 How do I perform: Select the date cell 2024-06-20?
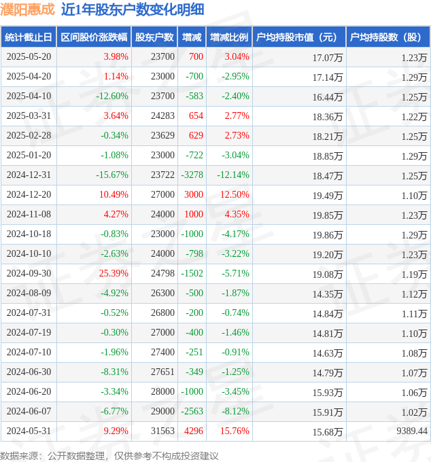[29, 391]
